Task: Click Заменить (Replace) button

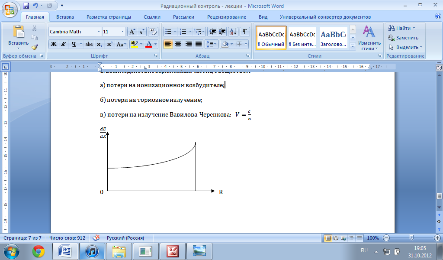Action: click(x=403, y=38)
